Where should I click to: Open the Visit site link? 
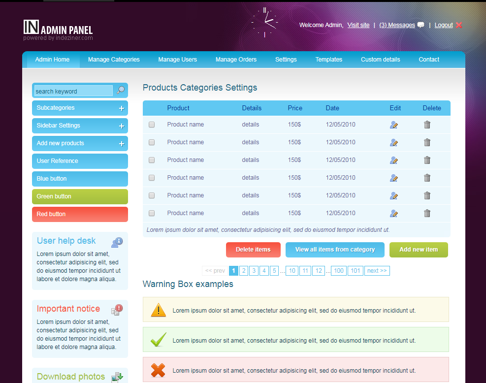coord(358,25)
